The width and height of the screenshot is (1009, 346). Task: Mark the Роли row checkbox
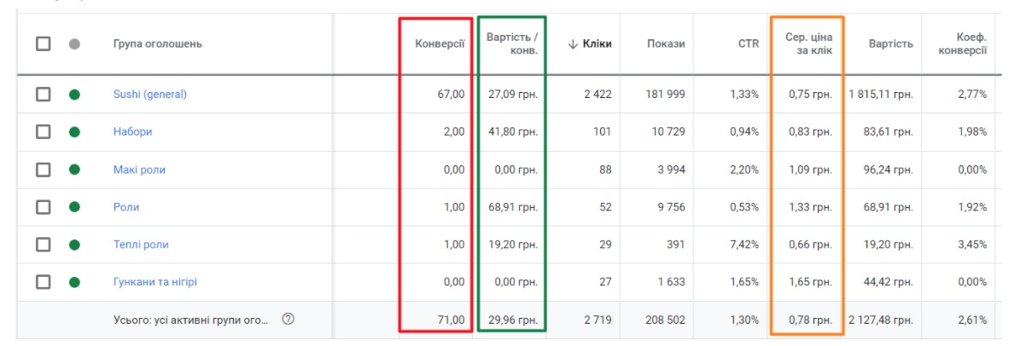pyautogui.click(x=43, y=207)
